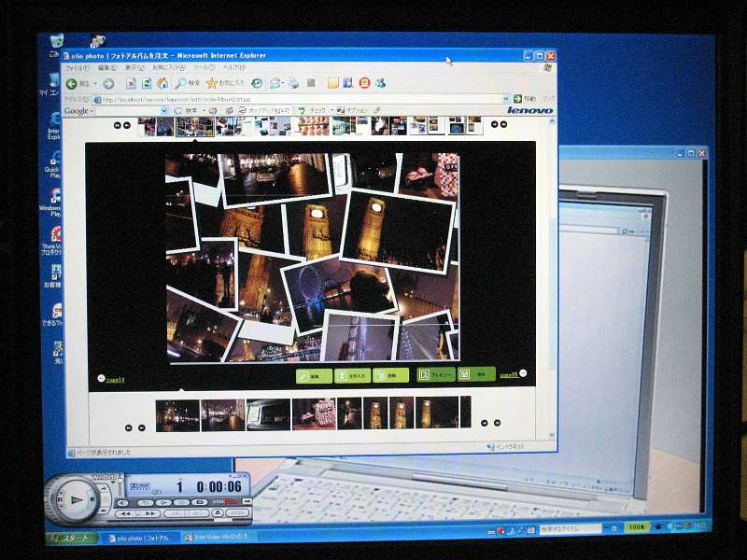This screenshot has width=747, height=560.
Task: Open the Home page icon
Action: (x=162, y=83)
